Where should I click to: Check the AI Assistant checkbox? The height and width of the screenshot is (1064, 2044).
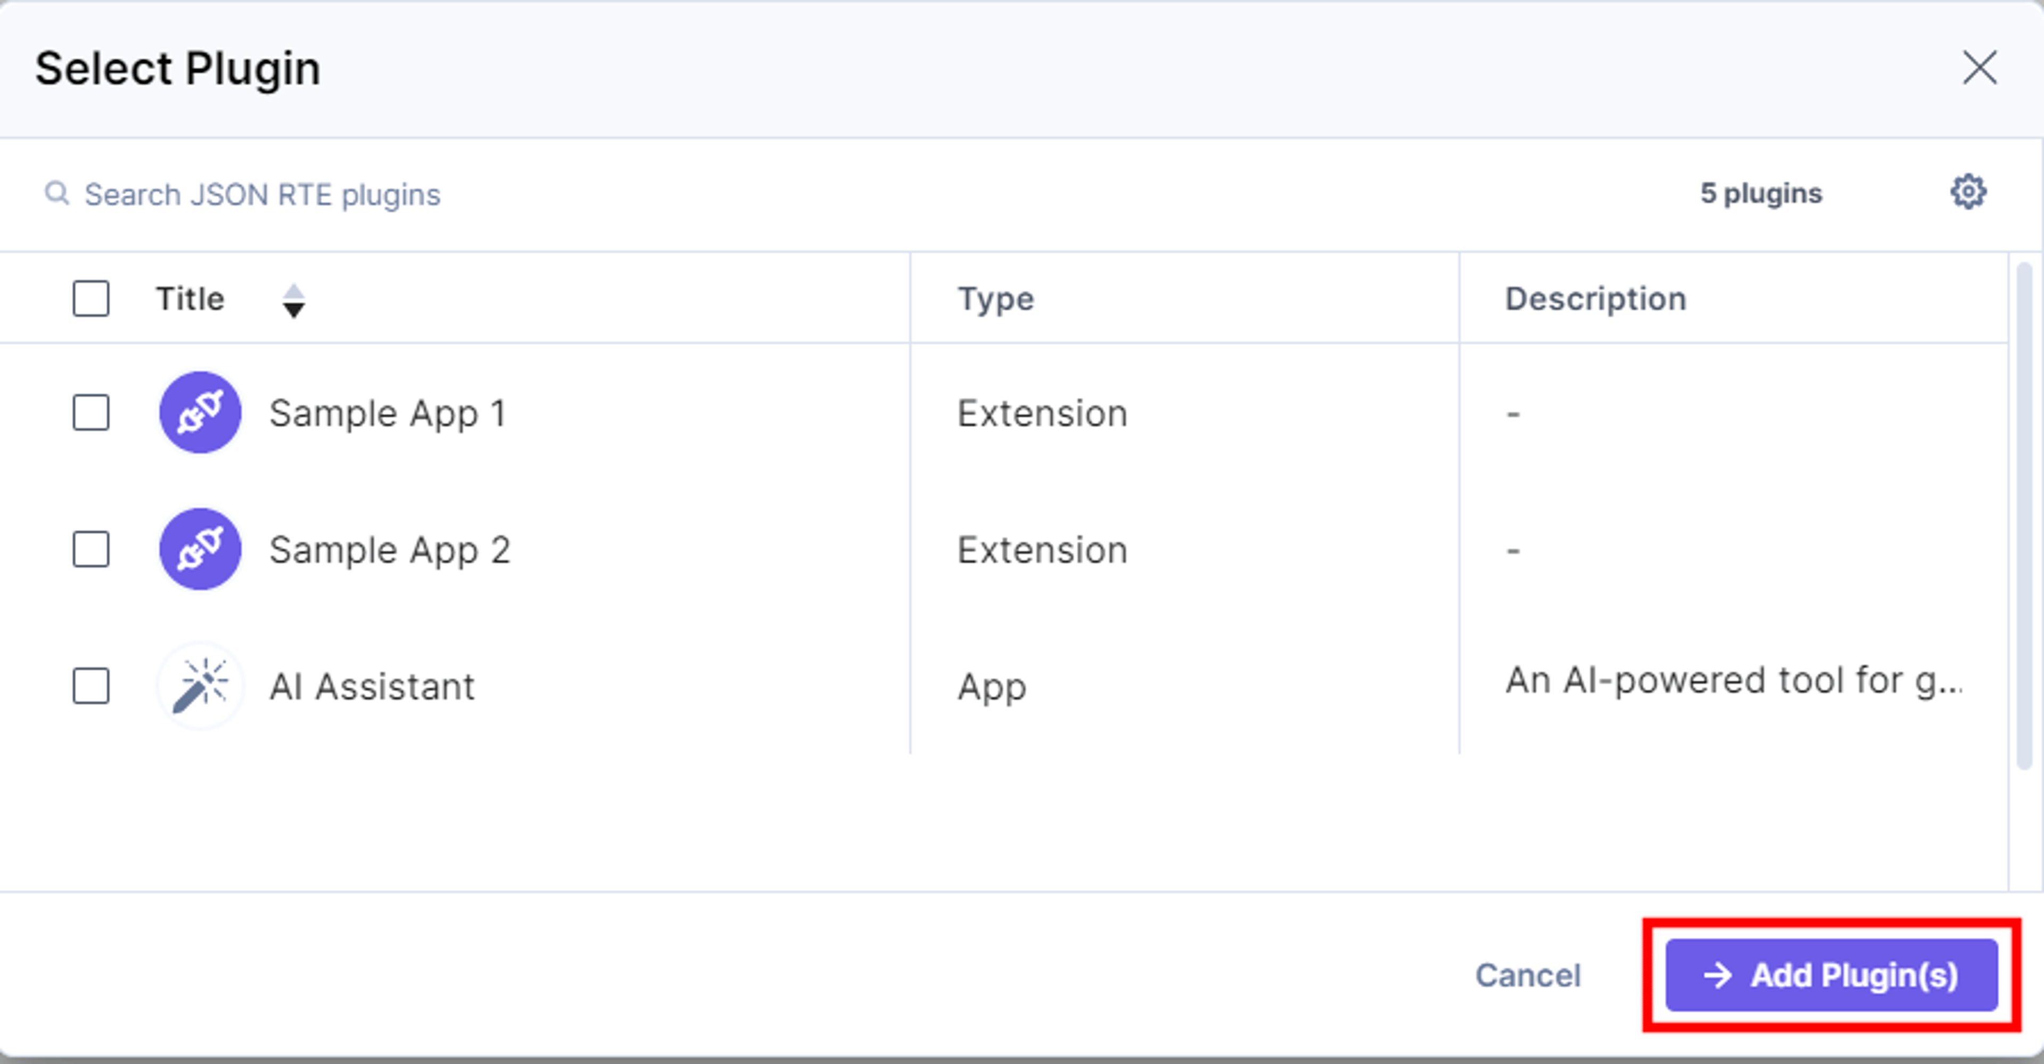tap(91, 686)
